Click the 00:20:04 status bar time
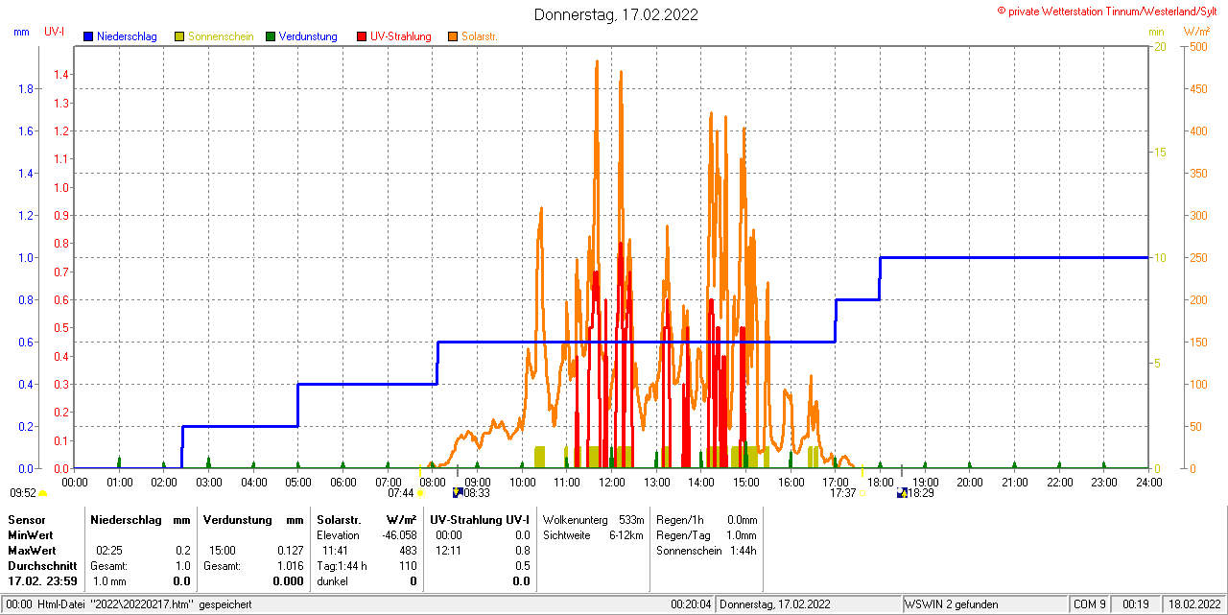Screen dimensions: 1228x615 pos(691,604)
